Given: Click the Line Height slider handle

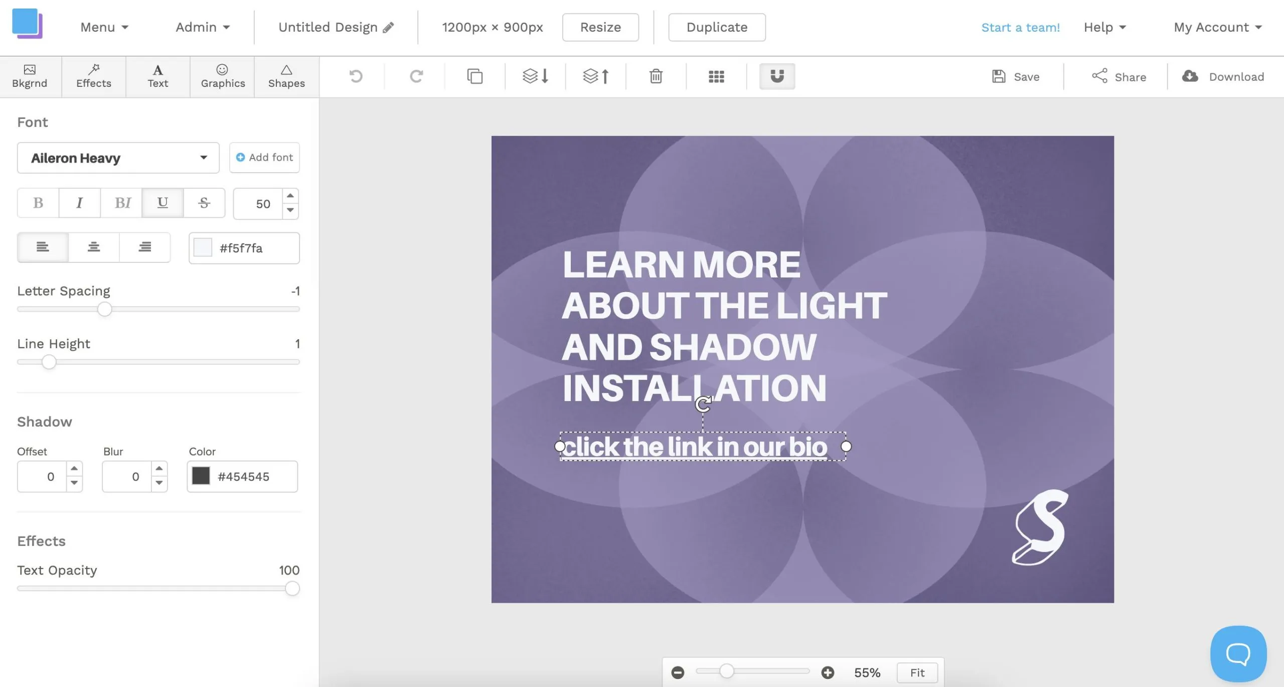Looking at the screenshot, I should pyautogui.click(x=49, y=362).
